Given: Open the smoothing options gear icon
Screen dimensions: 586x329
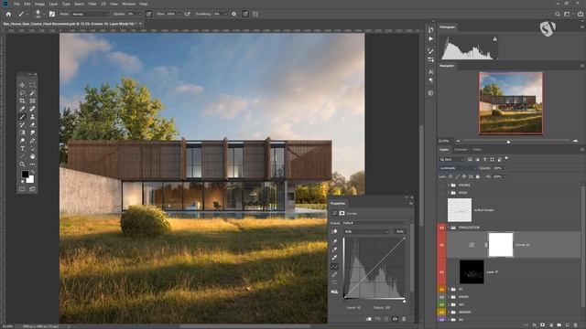Looking at the screenshot, I should (x=234, y=14).
